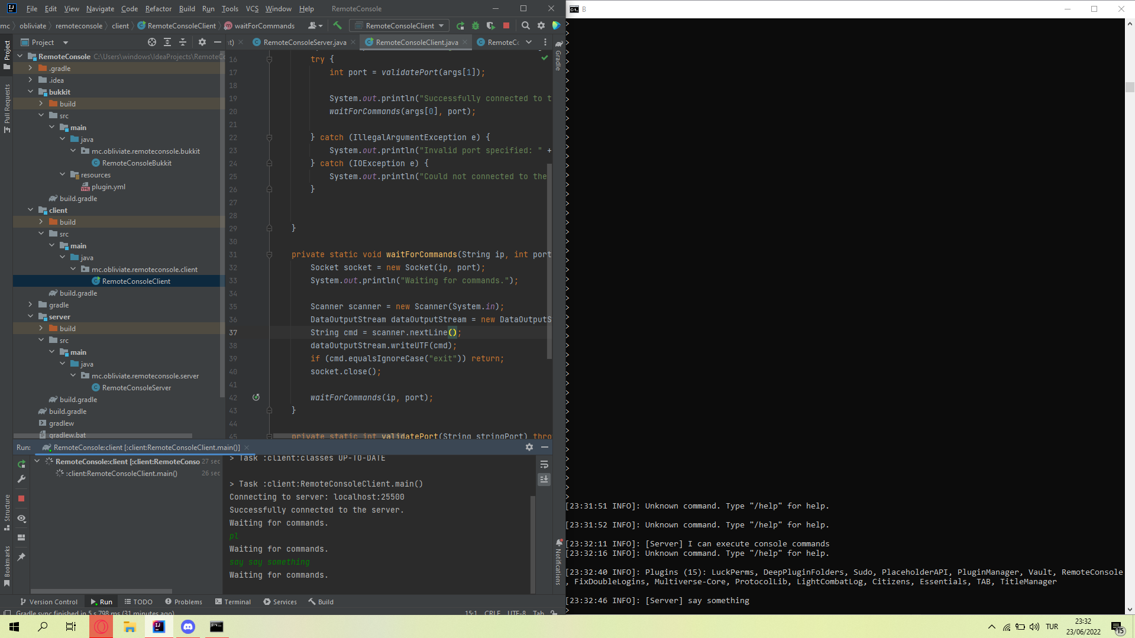The height and width of the screenshot is (638, 1135).
Task: Expand the gradle folder in project tree
Action: click(31, 305)
